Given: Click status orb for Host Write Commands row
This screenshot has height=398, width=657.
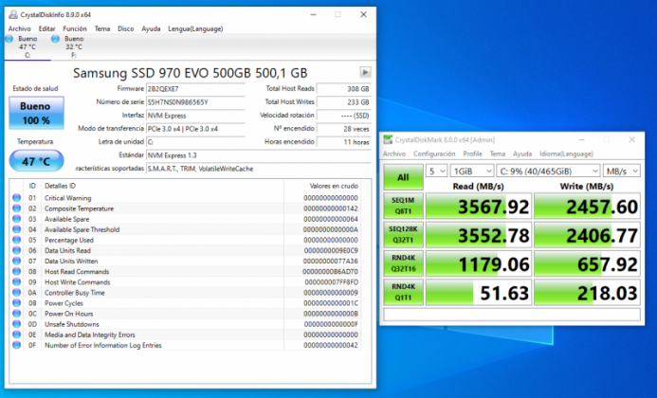Looking at the screenshot, I should coord(17,282).
